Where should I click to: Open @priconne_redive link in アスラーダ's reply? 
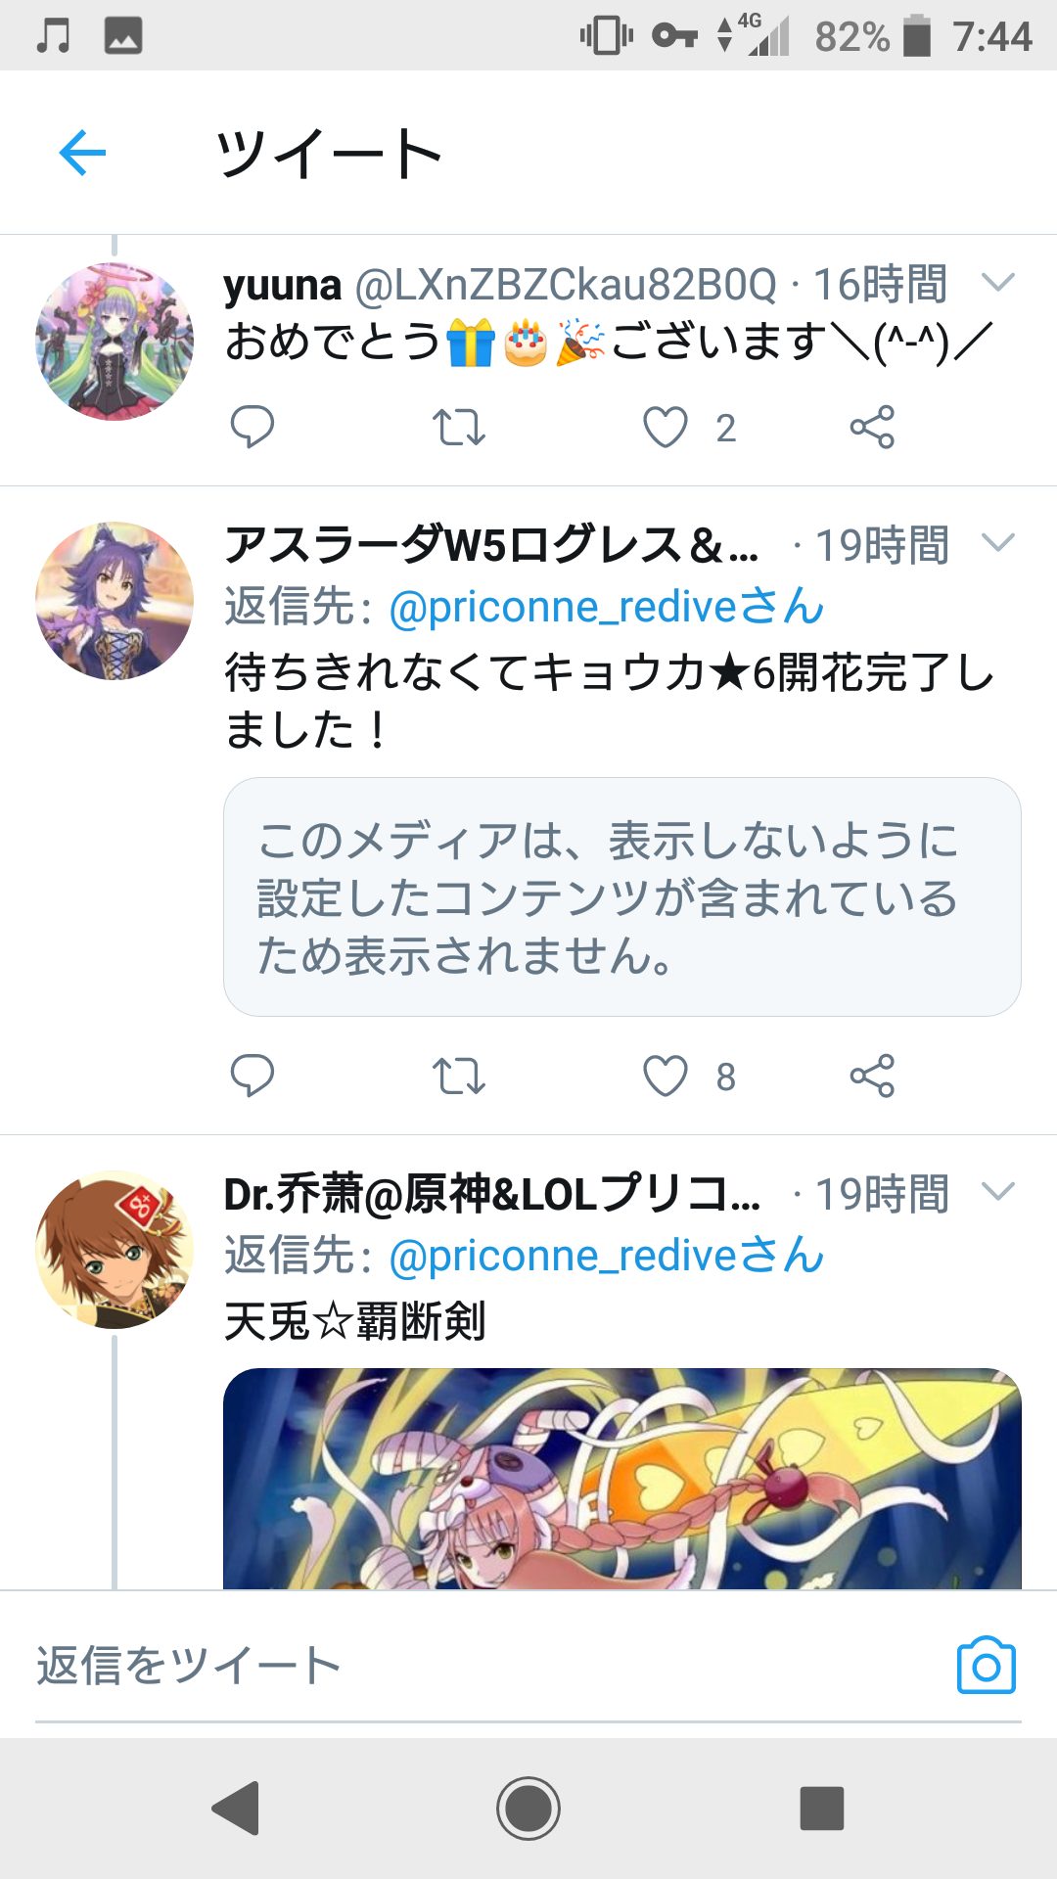[x=607, y=607]
